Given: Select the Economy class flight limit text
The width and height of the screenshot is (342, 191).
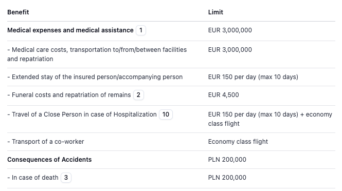Looking at the screenshot, I should pyautogui.click(x=238, y=142).
